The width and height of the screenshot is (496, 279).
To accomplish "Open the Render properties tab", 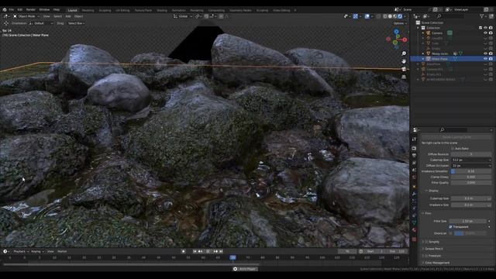I will [x=415, y=148].
